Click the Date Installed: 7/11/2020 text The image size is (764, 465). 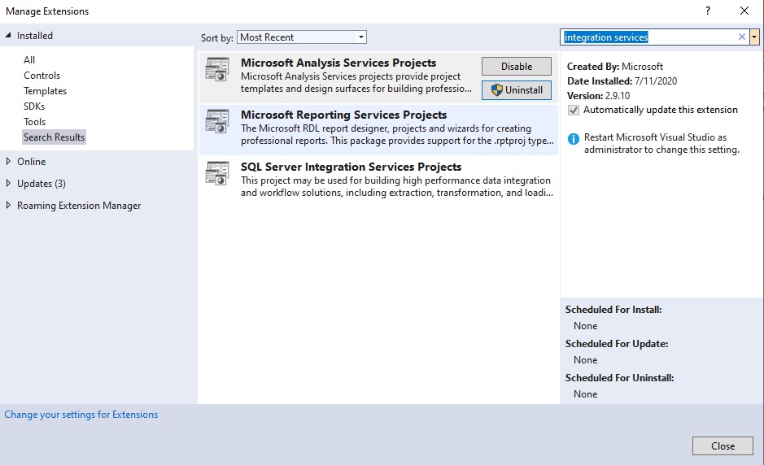[x=622, y=80]
